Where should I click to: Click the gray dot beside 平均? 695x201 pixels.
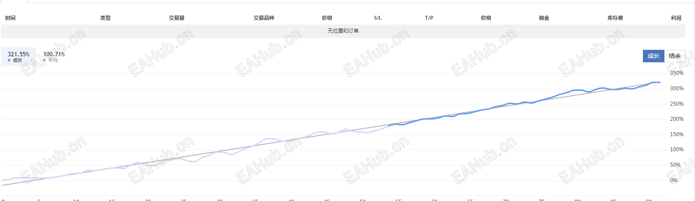point(44,60)
